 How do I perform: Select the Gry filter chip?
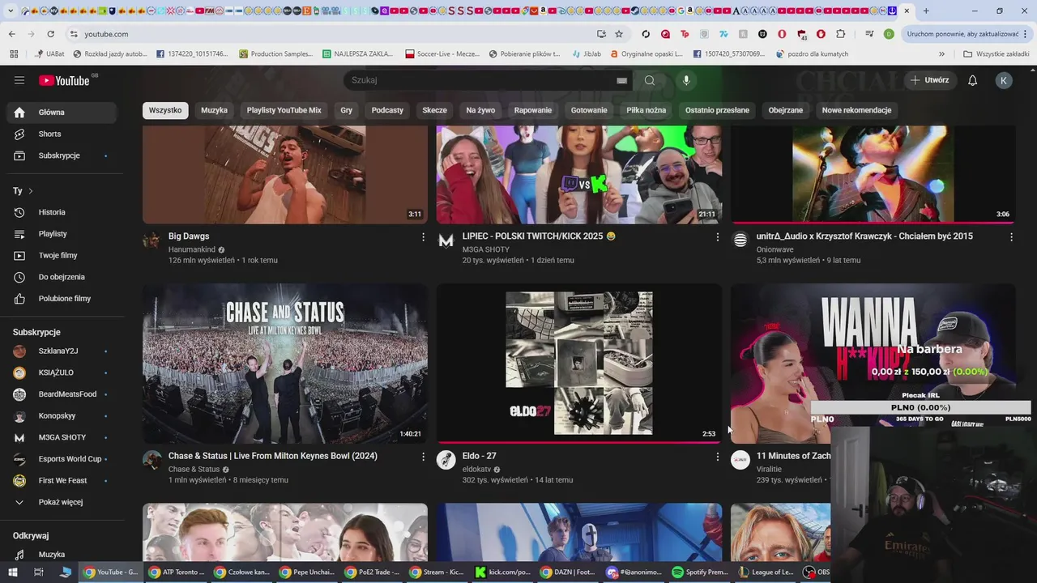point(347,110)
